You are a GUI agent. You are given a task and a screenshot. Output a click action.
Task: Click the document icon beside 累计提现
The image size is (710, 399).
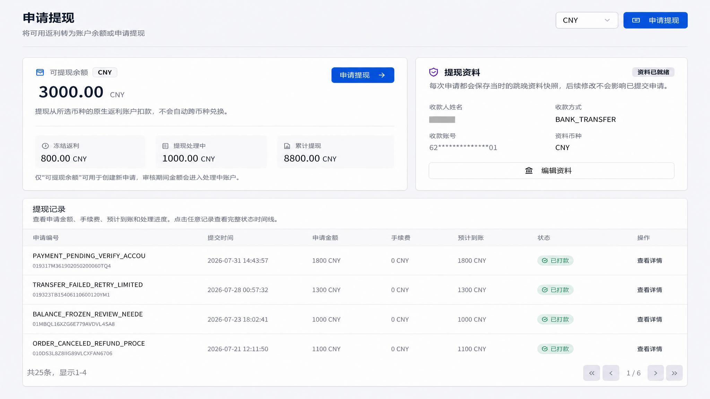pos(287,146)
